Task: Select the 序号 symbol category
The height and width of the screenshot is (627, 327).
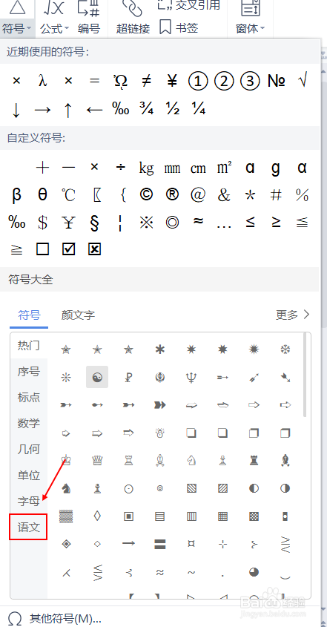Action: pos(29,372)
